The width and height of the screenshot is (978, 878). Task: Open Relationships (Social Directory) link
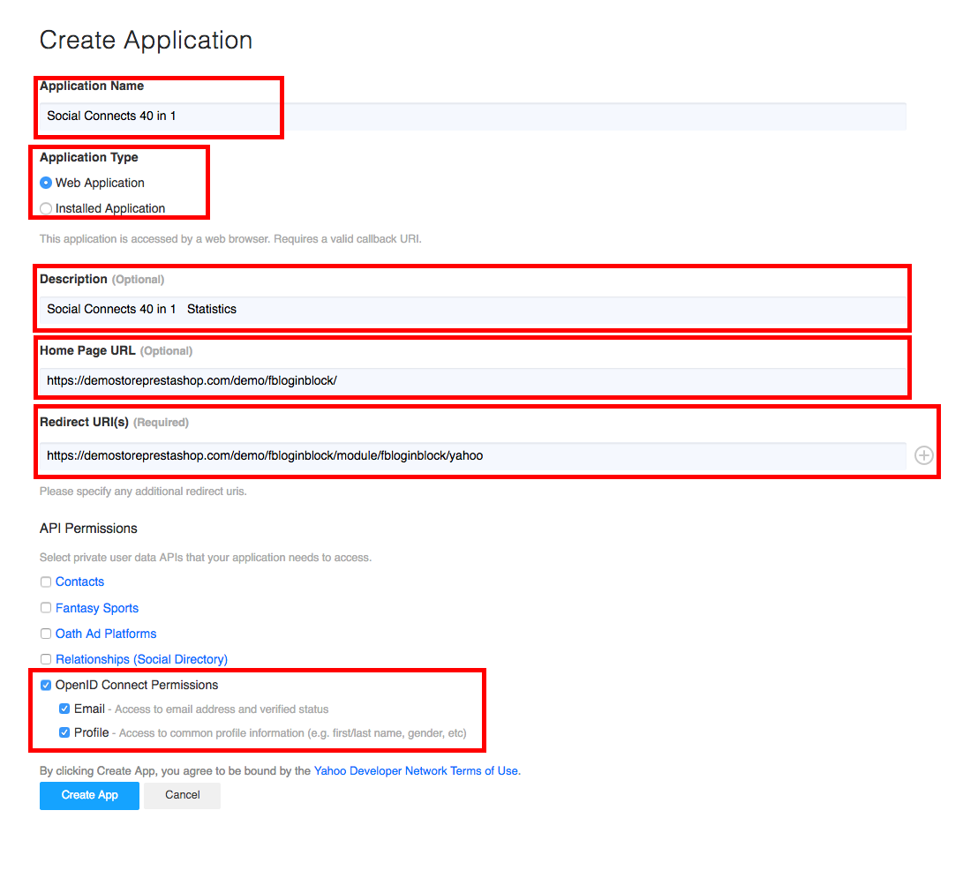pos(141,659)
